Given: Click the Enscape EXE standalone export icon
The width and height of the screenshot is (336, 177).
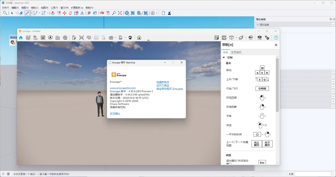Looking at the screenshot, I should click(x=121, y=38).
